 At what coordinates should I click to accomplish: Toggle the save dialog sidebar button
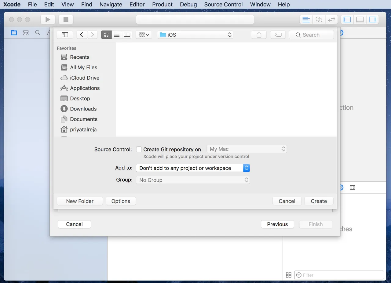coord(65,35)
